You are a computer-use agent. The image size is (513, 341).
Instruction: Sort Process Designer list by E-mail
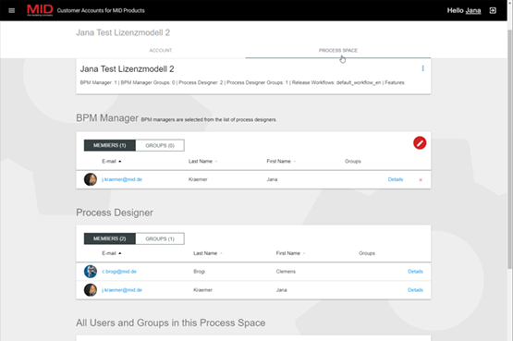tap(112, 253)
